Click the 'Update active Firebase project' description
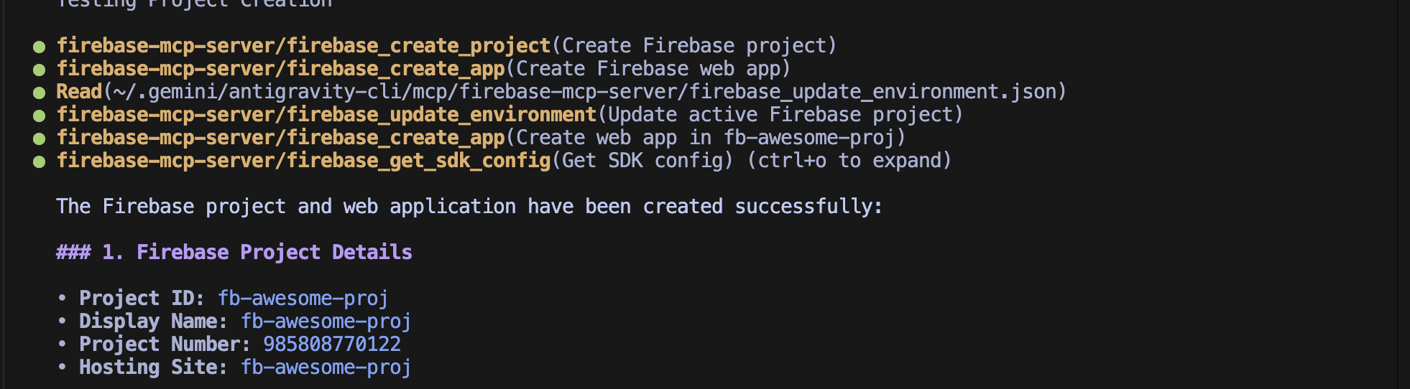The height and width of the screenshot is (389, 1410). point(780,115)
